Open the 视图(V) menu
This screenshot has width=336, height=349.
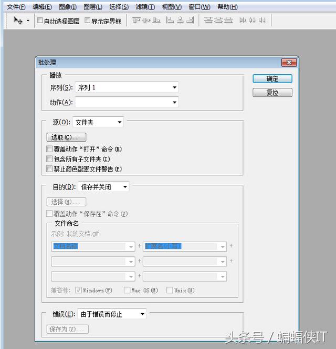(172, 7)
